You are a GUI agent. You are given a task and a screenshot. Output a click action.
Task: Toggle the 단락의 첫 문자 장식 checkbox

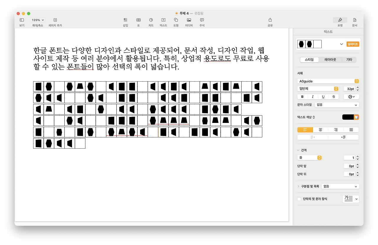pyautogui.click(x=299, y=199)
